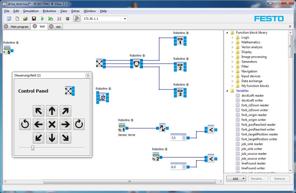296x193 pixels.
Task: Click the new file toolbar icon
Action: pos(17,19)
